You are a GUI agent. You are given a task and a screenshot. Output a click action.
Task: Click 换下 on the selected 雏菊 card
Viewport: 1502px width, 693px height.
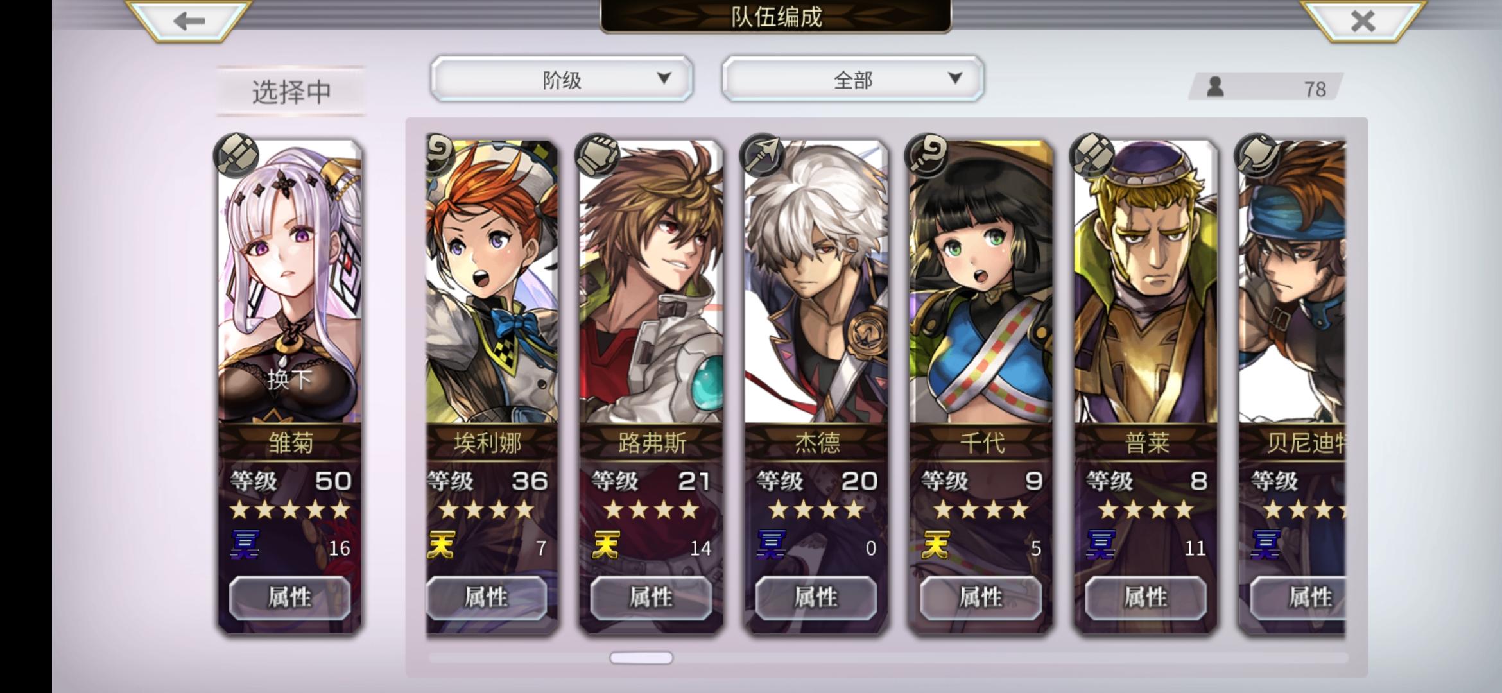point(289,379)
